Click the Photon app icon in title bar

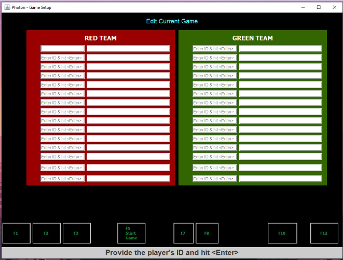tap(7, 7)
